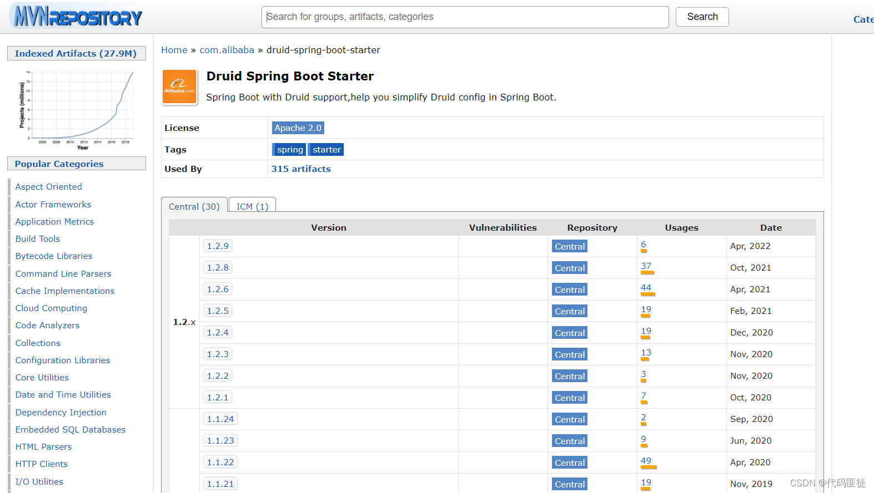
Task: Open usages count 37 for 1.2.8
Action: click(646, 266)
